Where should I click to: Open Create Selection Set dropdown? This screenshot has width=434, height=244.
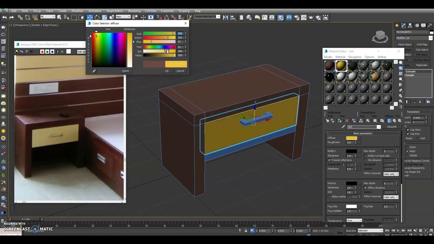[207, 17]
